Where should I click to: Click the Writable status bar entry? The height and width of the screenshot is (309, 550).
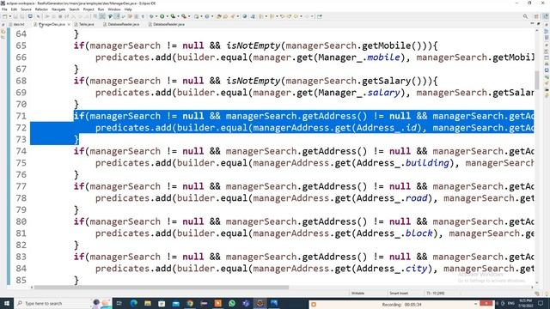tap(357, 293)
